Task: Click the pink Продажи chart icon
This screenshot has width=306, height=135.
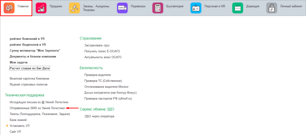Action: click(x=41, y=8)
